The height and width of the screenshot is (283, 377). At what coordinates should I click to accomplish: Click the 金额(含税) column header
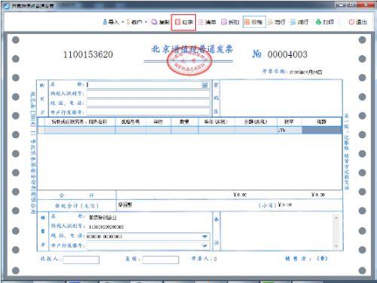[256, 122]
